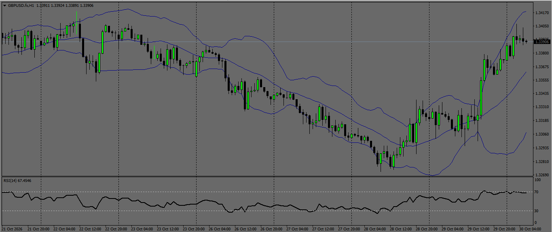Click the RSI scale value 30
The image size is (552, 232).
click(537, 211)
